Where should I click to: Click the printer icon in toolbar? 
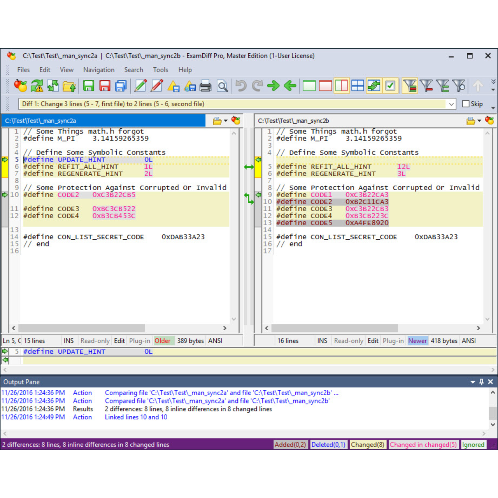205,86
